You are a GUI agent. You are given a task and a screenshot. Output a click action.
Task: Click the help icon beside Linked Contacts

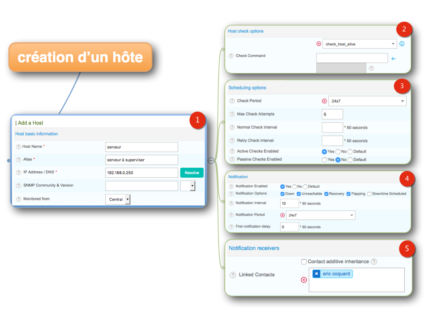pyautogui.click(x=232, y=275)
